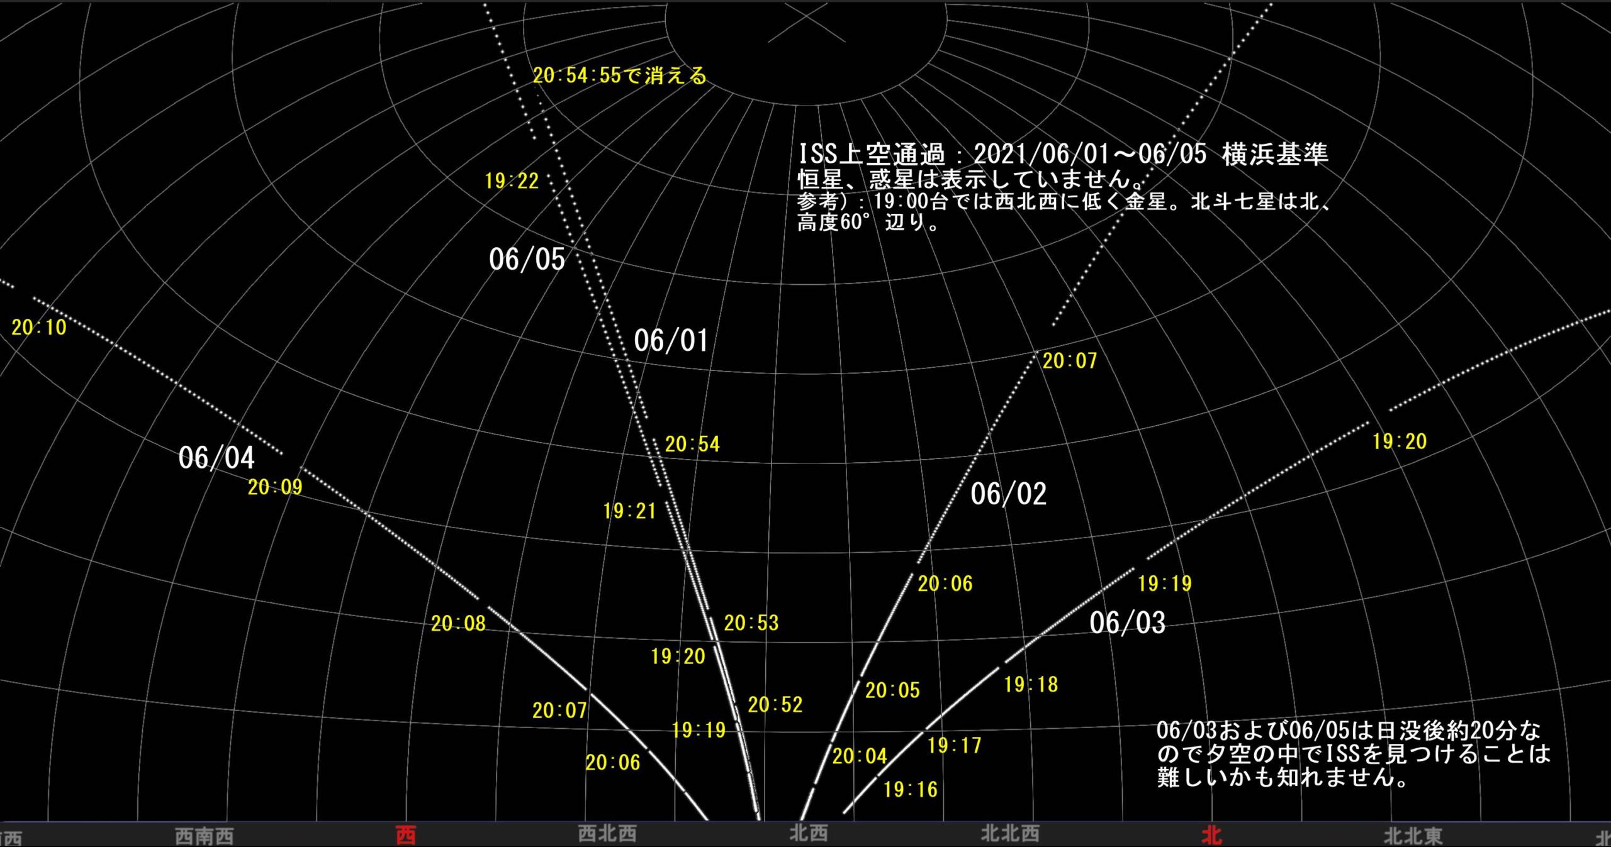Viewport: 1611px width, 847px height.
Task: Select the 20:54 time marker
Action: click(x=692, y=445)
